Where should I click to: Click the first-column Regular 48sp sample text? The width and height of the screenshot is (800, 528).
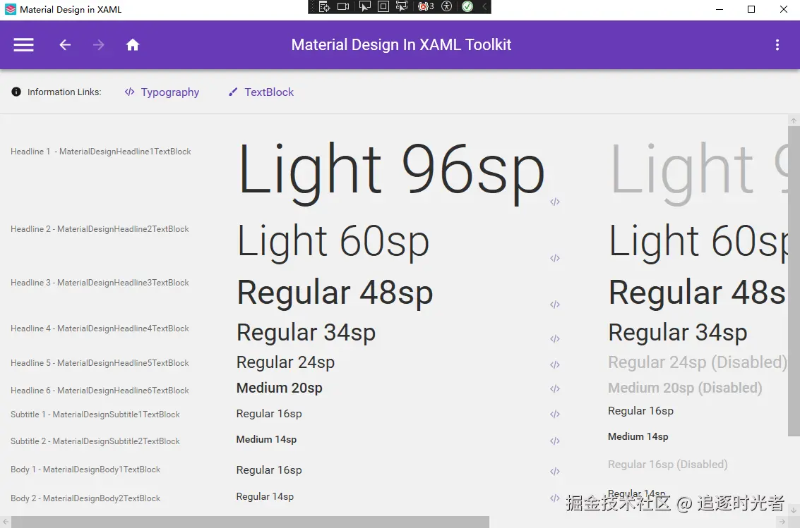335,294
